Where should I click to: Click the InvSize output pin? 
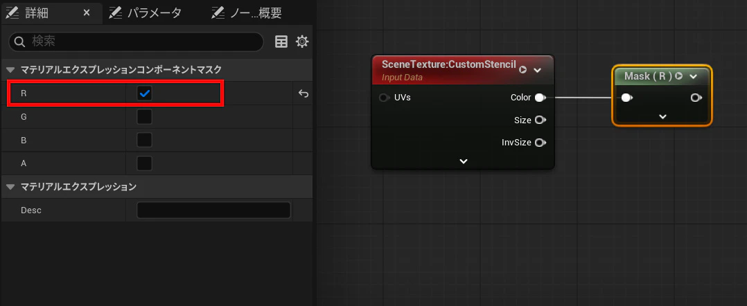tap(541, 143)
